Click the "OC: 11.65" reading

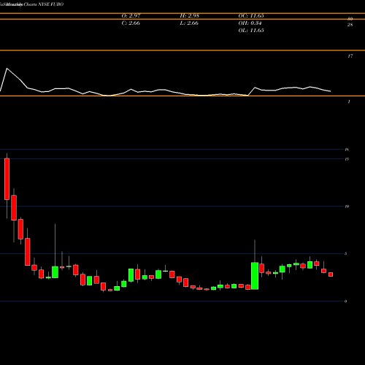pos(251,16)
